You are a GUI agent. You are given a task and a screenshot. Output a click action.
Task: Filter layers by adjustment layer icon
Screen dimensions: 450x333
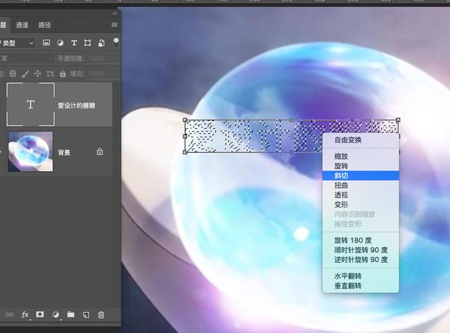[x=60, y=43]
